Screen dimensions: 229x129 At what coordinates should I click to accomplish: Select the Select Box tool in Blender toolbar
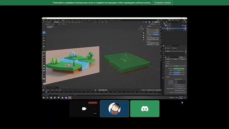point(44,27)
